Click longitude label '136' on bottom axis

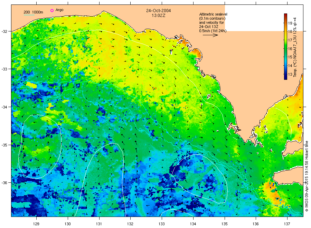pyautogui.click(x=256, y=224)
